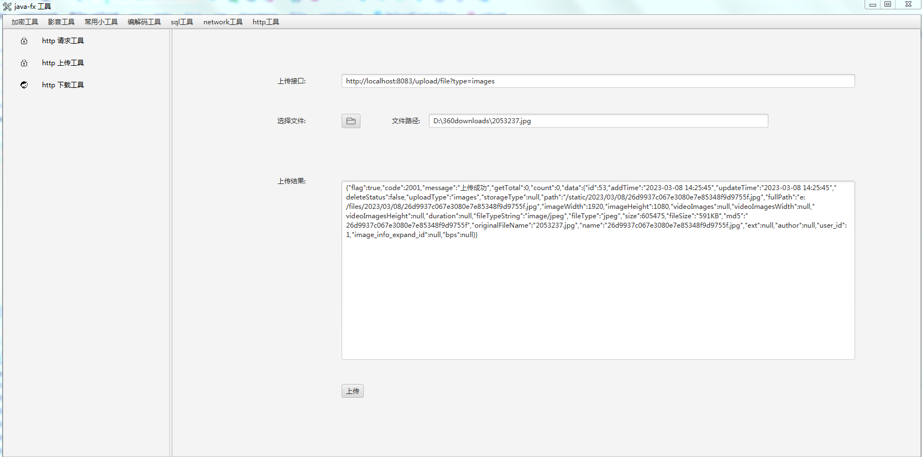The height and width of the screenshot is (457, 922).
Task: Click the folder icon to choose file
Action: [x=350, y=121]
